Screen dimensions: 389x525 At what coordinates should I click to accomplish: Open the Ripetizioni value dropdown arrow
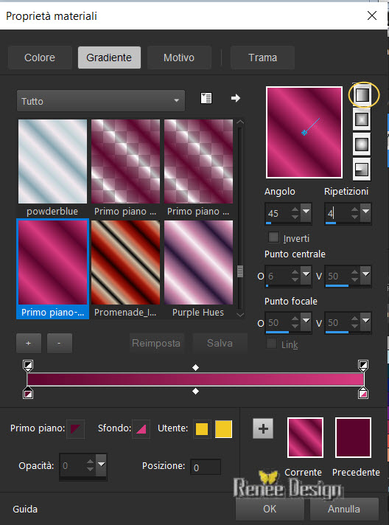click(365, 212)
